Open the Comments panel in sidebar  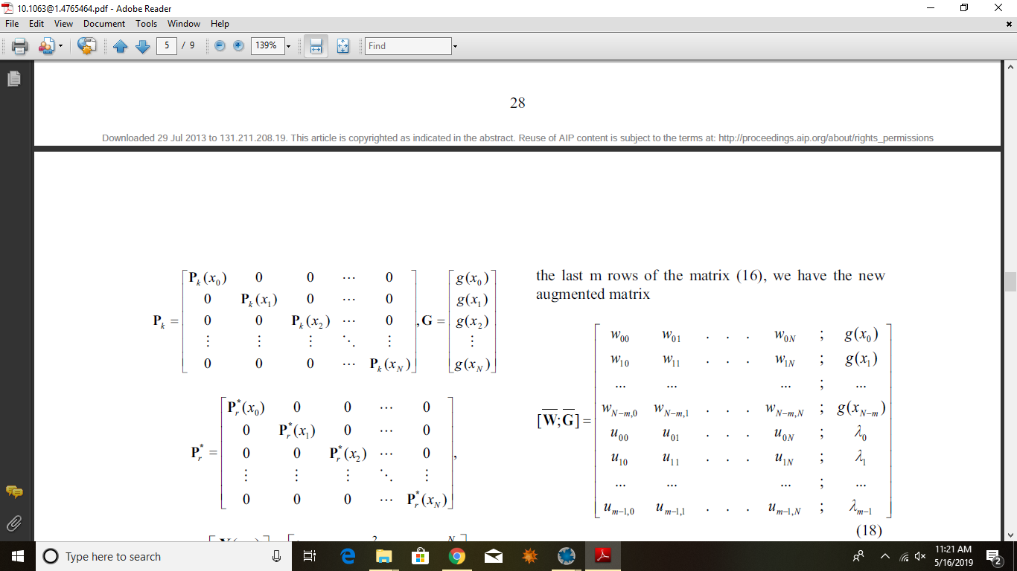[13, 492]
